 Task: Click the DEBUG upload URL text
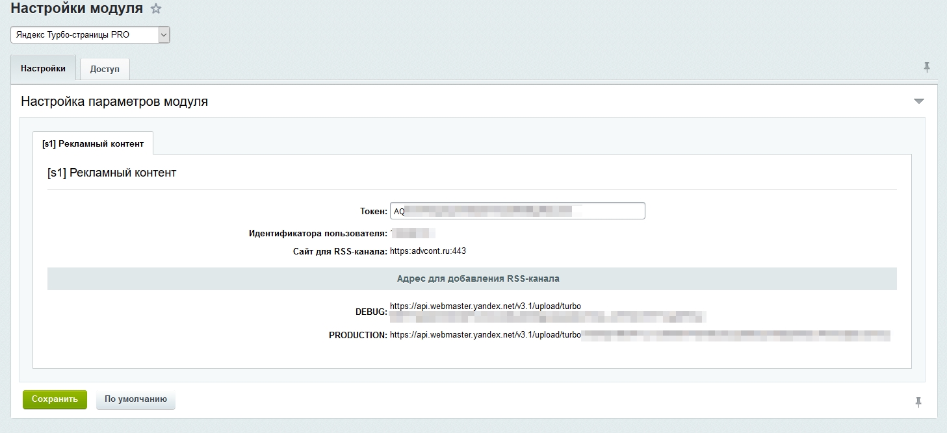pyautogui.click(x=486, y=306)
